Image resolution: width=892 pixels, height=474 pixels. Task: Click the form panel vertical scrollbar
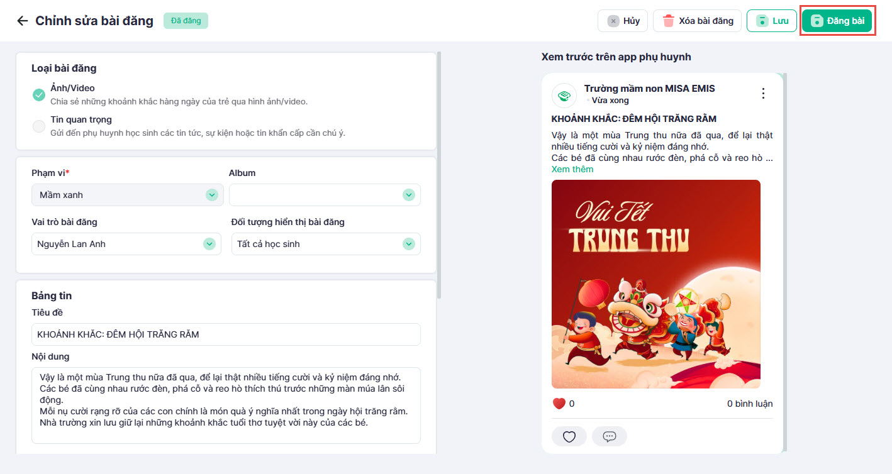(x=439, y=175)
